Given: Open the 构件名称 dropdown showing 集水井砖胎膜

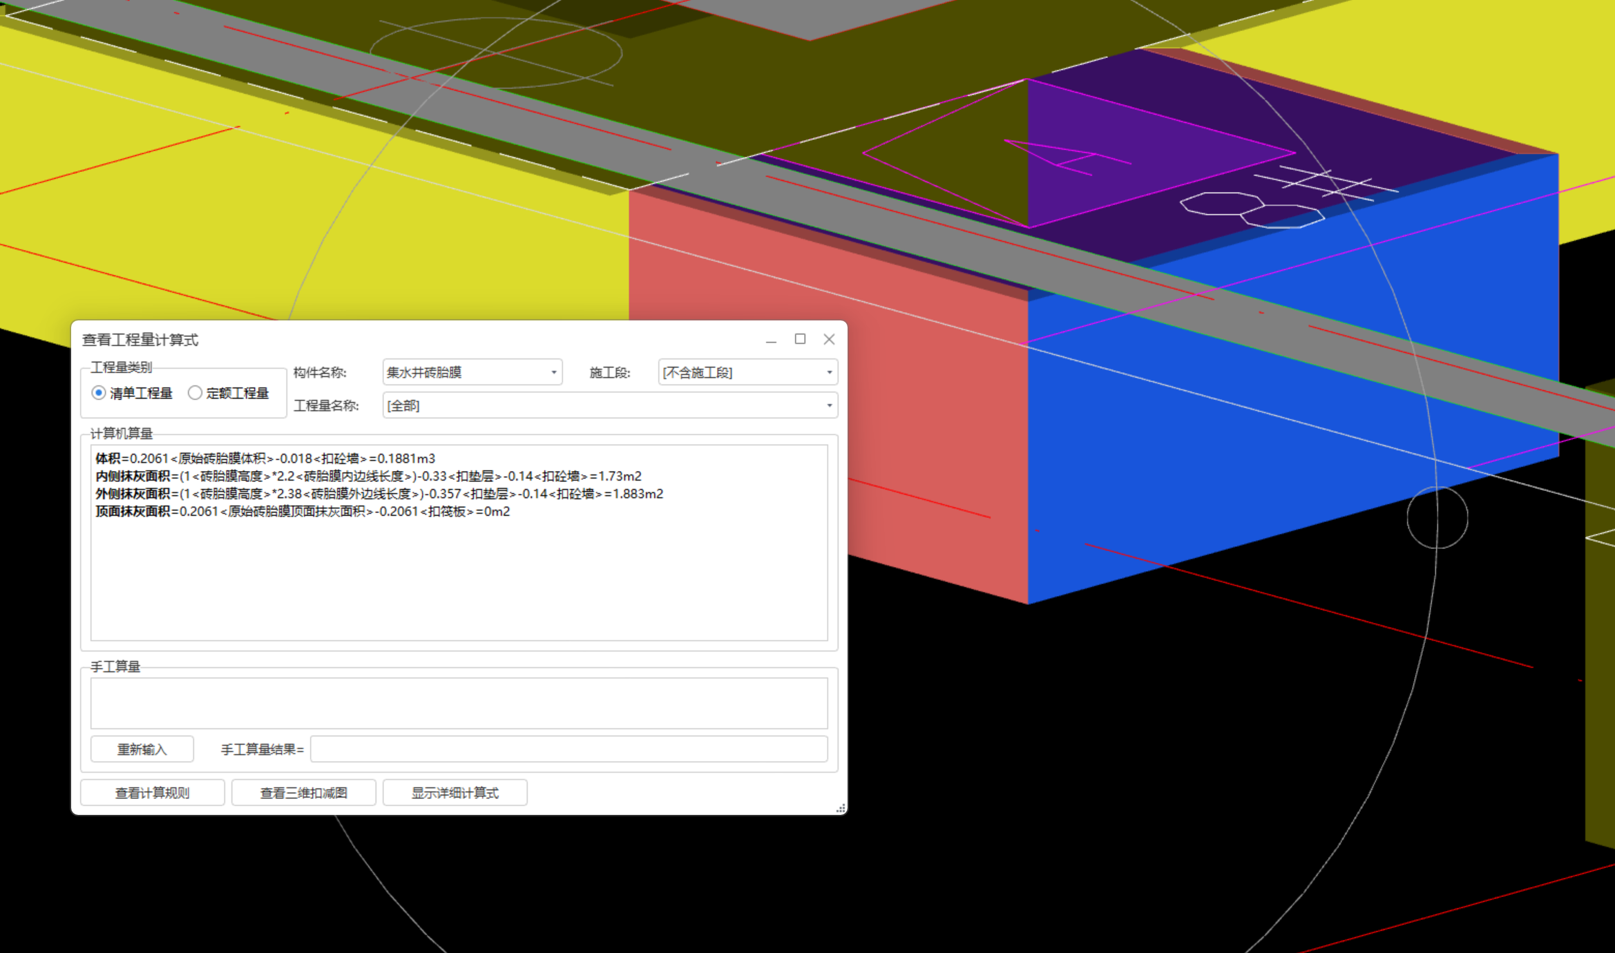Looking at the screenshot, I should point(472,372).
